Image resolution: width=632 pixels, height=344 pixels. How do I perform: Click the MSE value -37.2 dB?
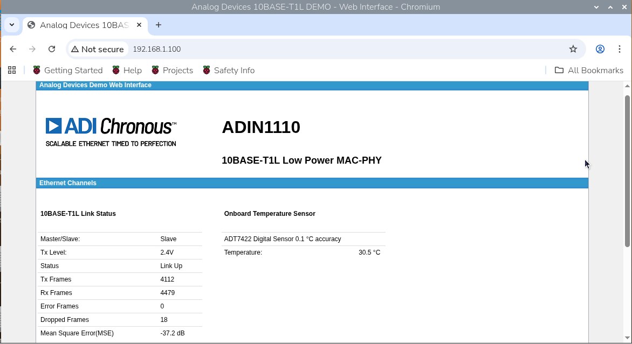(x=173, y=333)
